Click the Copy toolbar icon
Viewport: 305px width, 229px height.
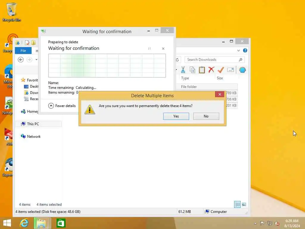pos(192,70)
